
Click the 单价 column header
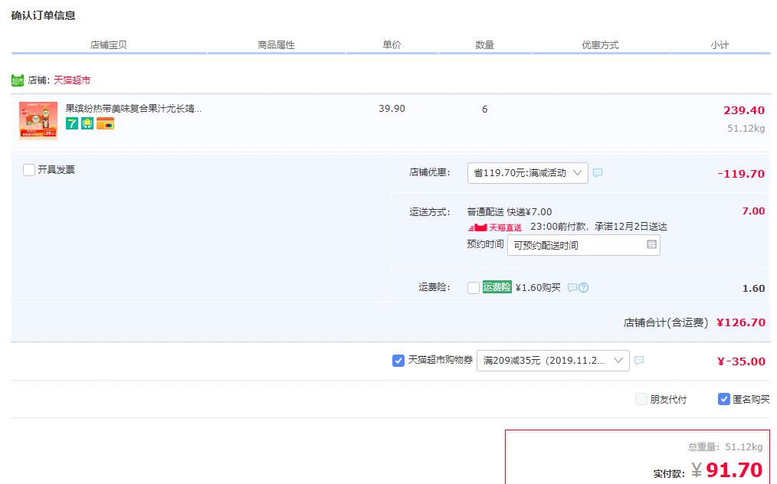(392, 45)
